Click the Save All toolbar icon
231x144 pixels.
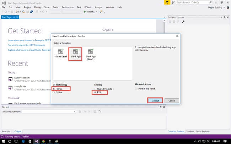point(31,12)
